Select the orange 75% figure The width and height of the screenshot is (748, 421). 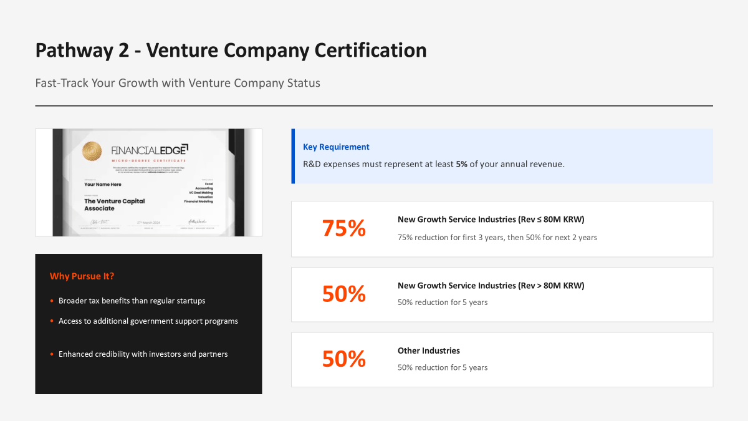click(x=343, y=229)
